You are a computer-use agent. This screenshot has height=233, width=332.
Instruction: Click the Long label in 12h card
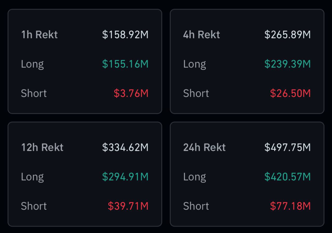(x=32, y=177)
